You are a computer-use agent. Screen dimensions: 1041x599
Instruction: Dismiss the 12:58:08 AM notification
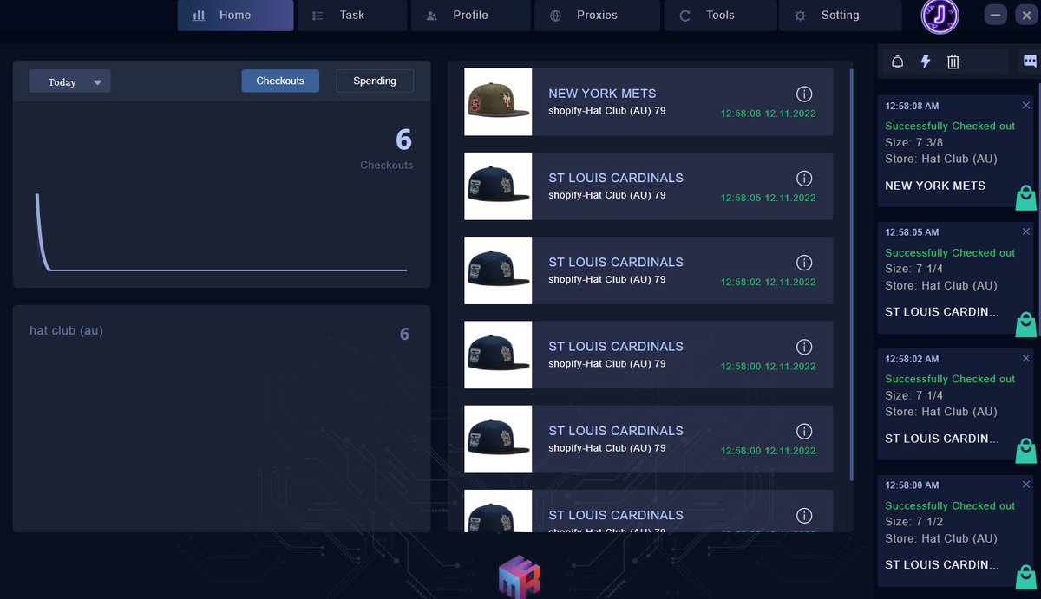tap(1026, 105)
